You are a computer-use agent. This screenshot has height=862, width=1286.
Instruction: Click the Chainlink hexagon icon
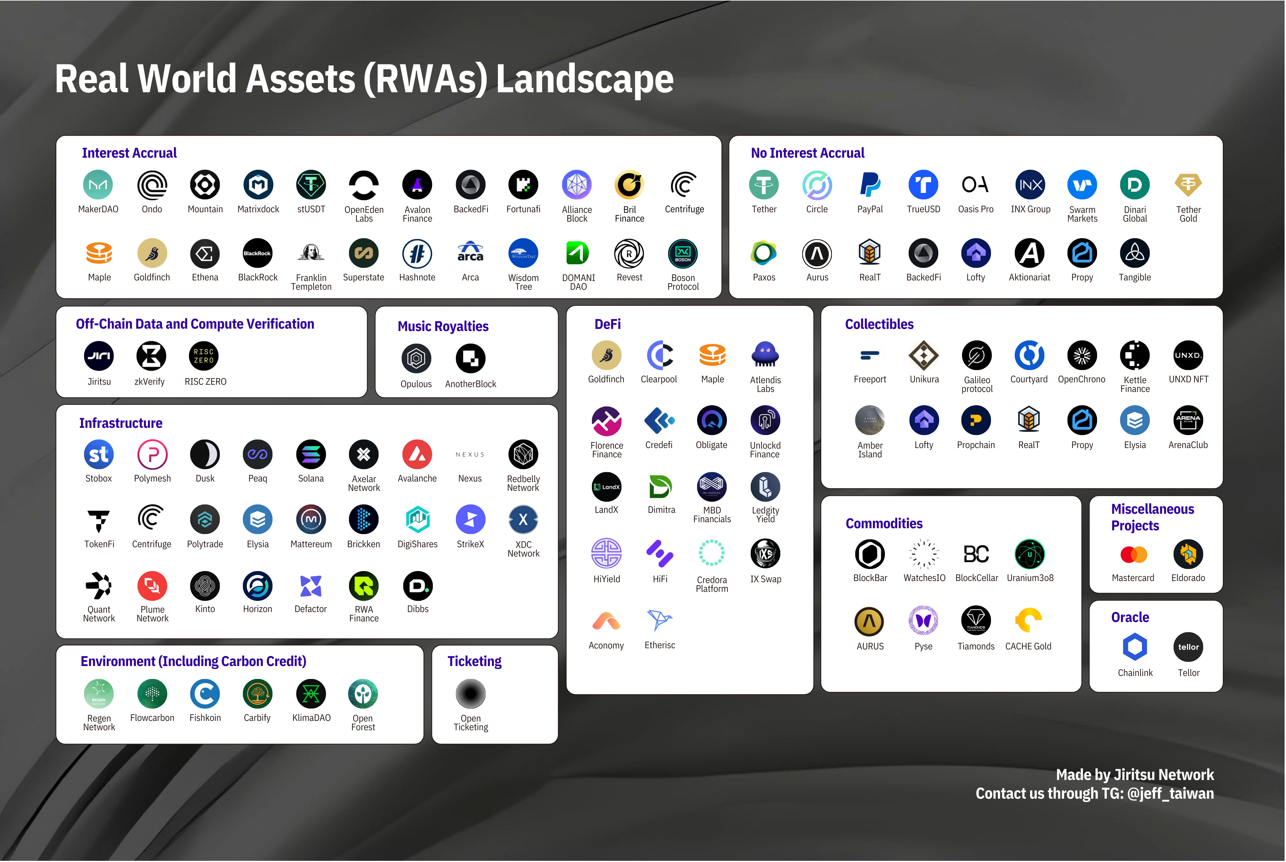1135,647
